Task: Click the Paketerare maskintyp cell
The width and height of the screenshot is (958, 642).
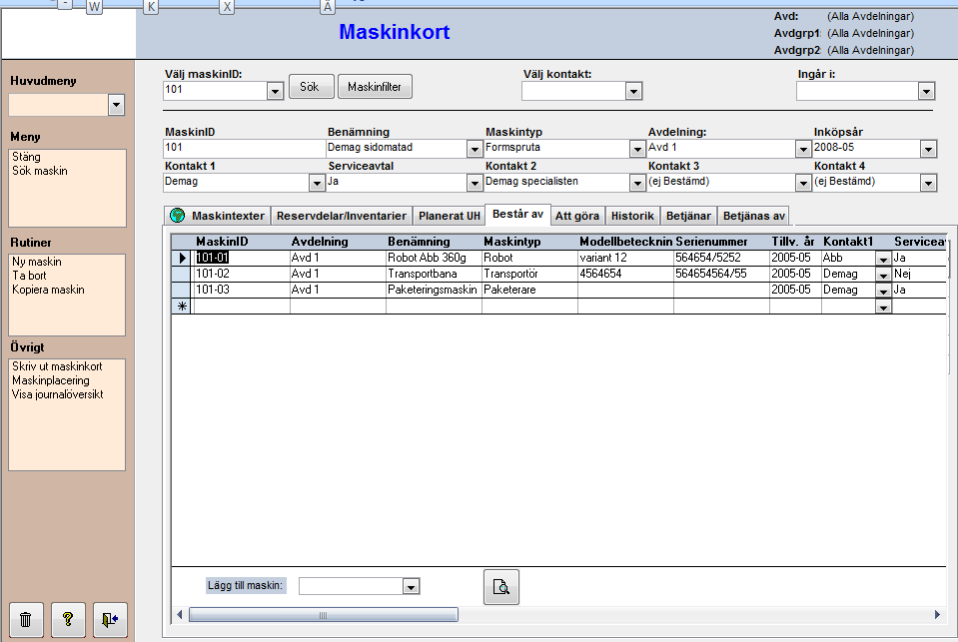Action: (529, 290)
